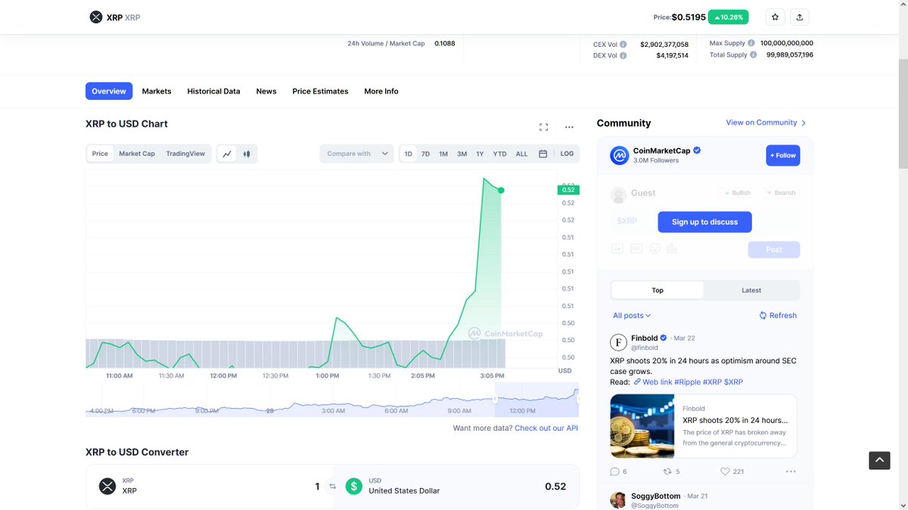Click Sign up to discuss button
Image resolution: width=908 pixels, height=510 pixels.
point(704,222)
